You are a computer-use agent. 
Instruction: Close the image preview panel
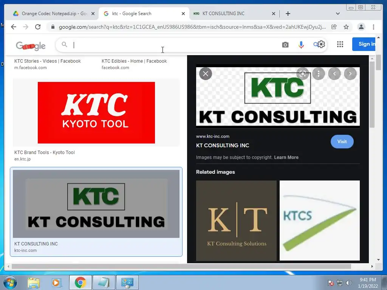[206, 74]
